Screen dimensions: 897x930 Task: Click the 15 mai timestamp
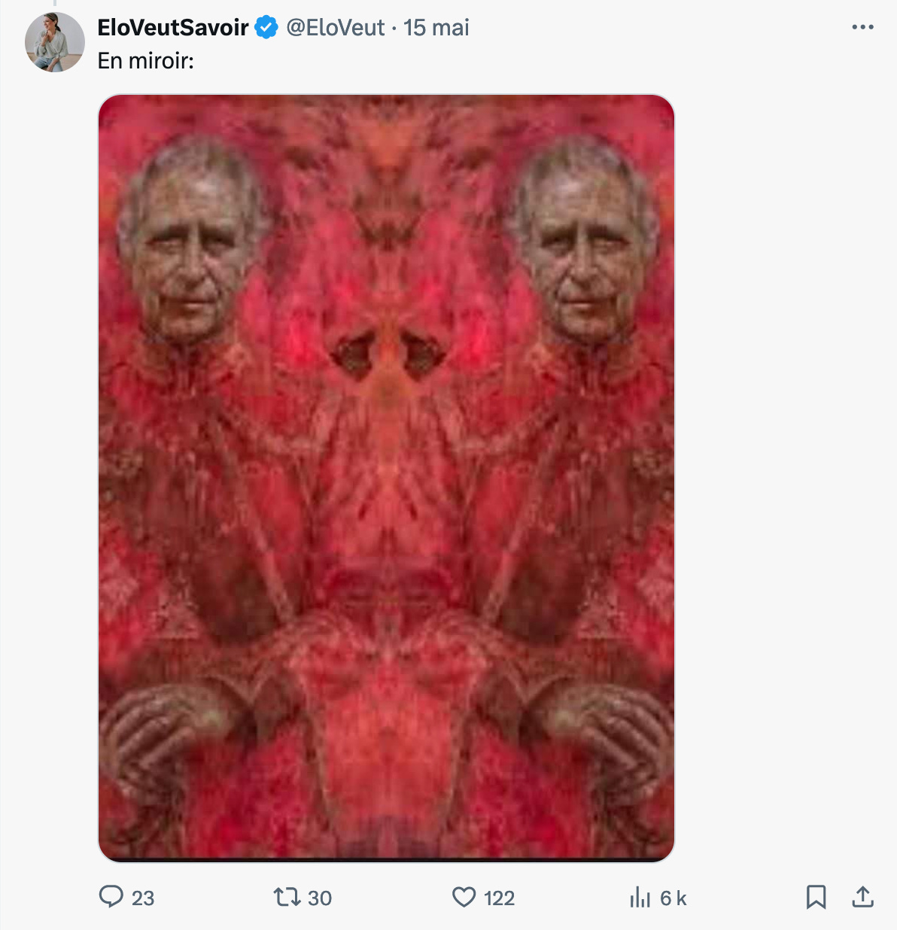pos(436,28)
